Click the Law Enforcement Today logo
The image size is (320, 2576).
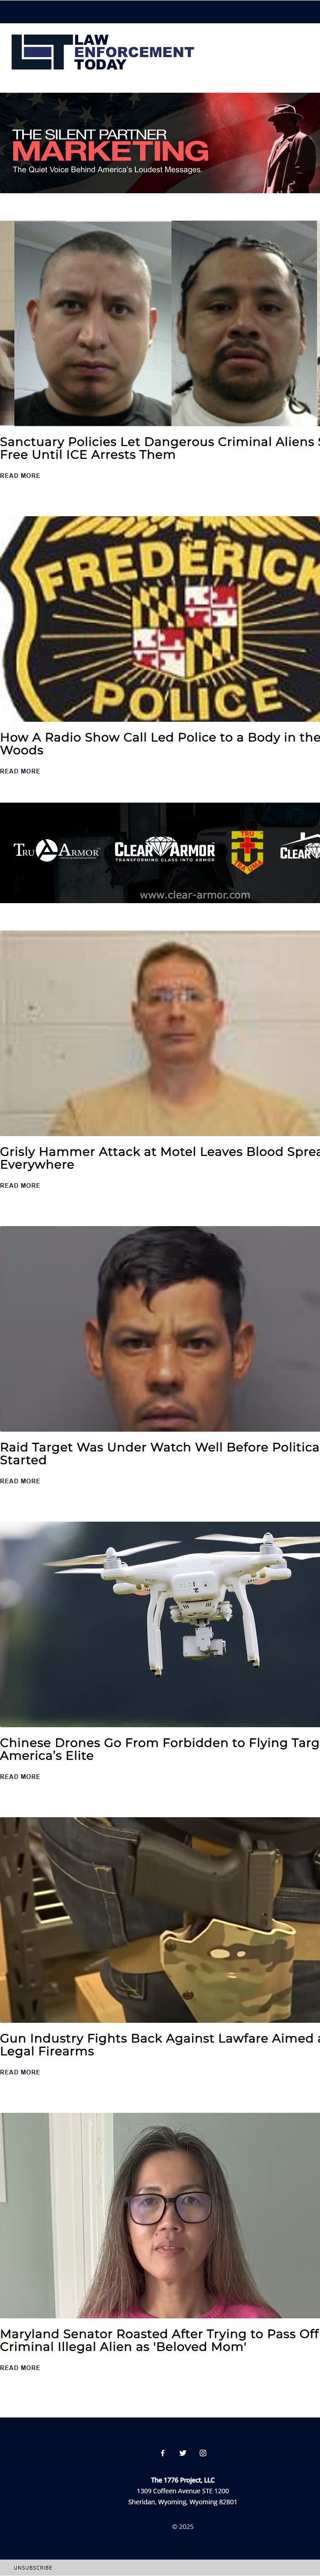[x=103, y=52]
